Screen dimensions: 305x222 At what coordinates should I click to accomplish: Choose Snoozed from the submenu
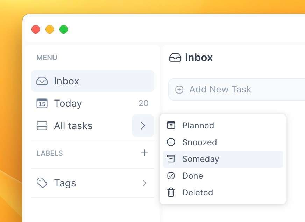pyautogui.click(x=223, y=142)
